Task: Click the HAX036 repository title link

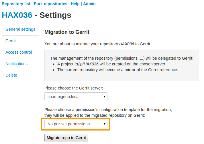Action: (17, 15)
